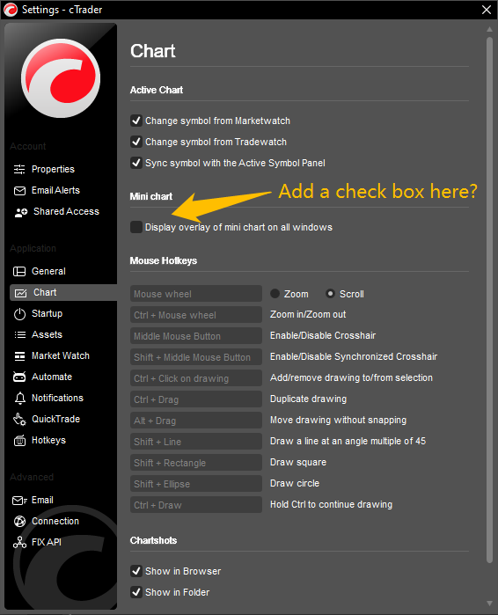Uncheck Show in Browser
Screen dimensions: 498x615
pyautogui.click(x=136, y=571)
